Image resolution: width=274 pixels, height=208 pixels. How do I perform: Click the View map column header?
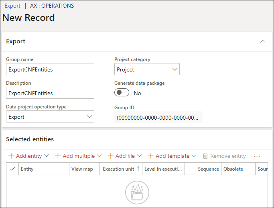tap(82, 169)
